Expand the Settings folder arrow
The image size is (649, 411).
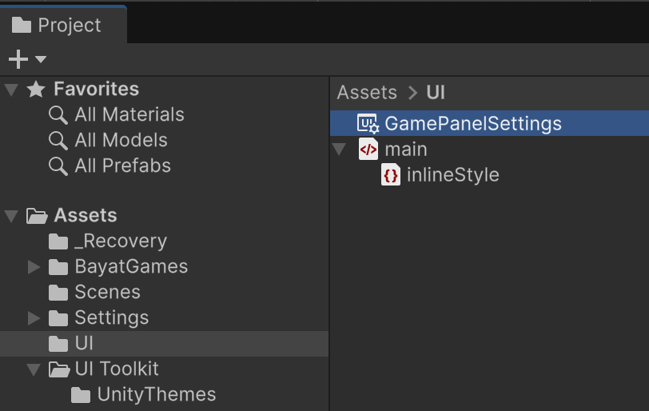coord(34,318)
